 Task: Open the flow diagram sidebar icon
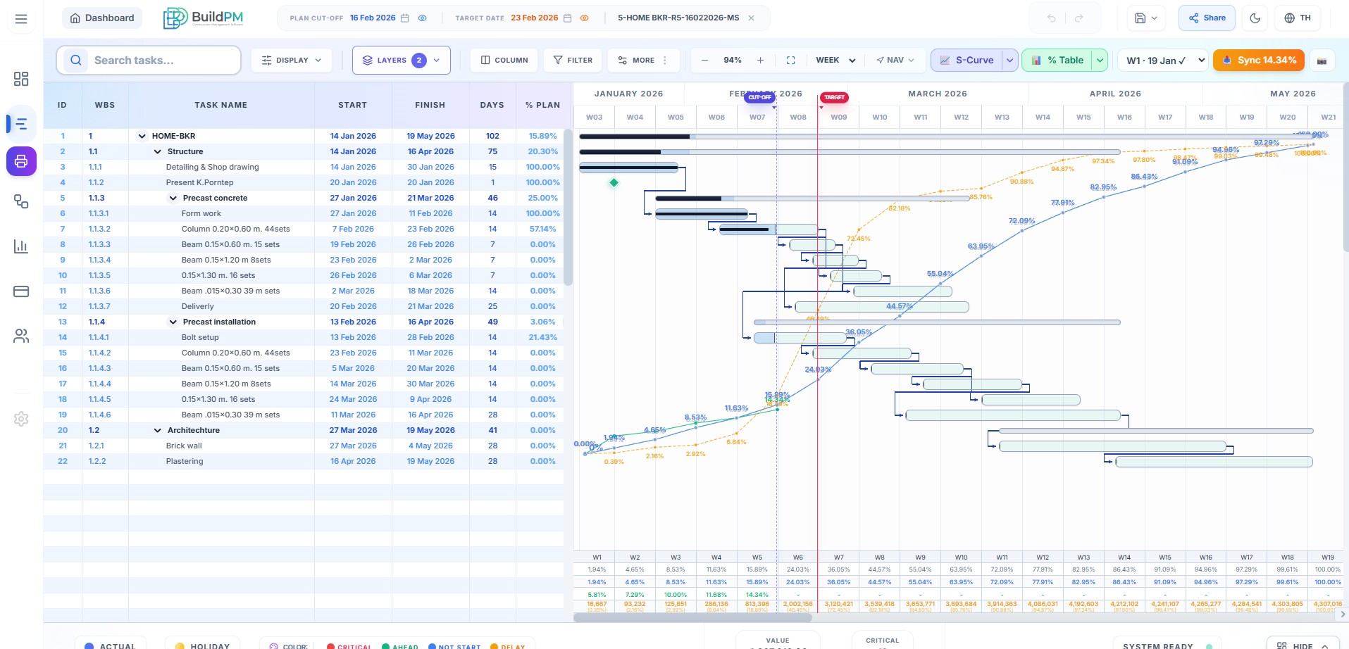[21, 202]
